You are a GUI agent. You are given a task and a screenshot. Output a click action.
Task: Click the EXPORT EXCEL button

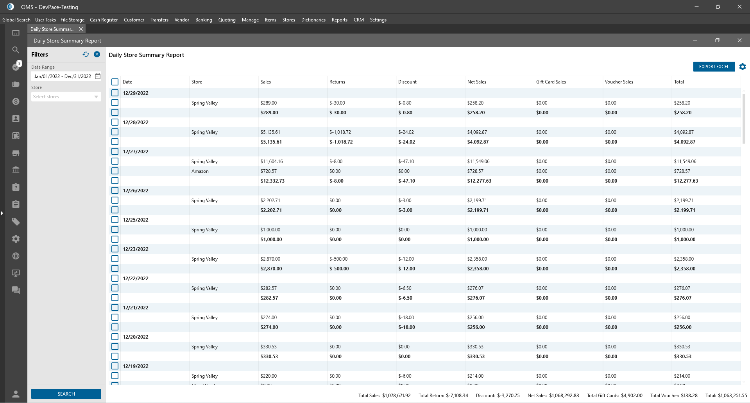pos(714,67)
